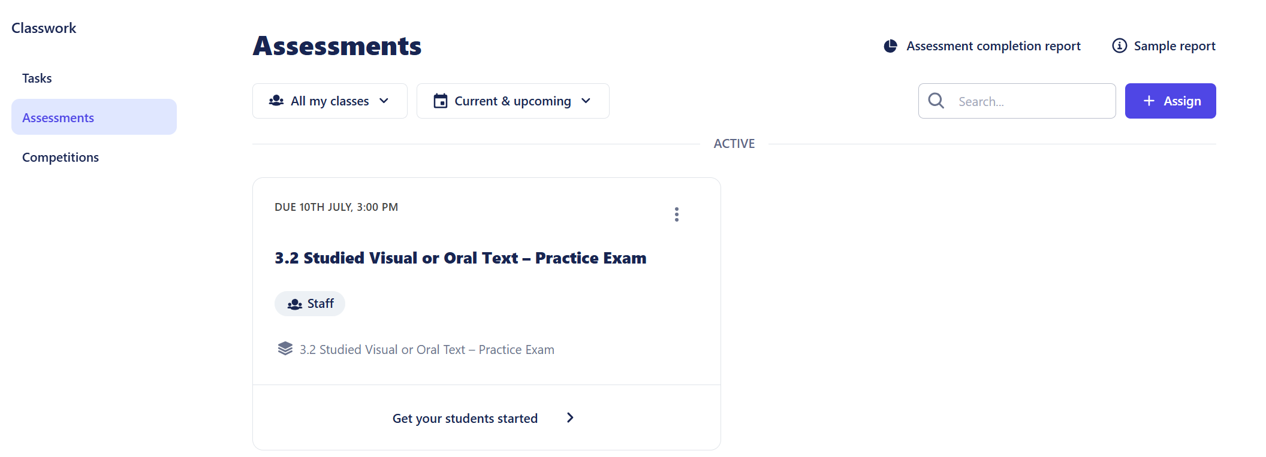Click the calendar icon in date filter
The height and width of the screenshot is (457, 1266).
click(441, 101)
